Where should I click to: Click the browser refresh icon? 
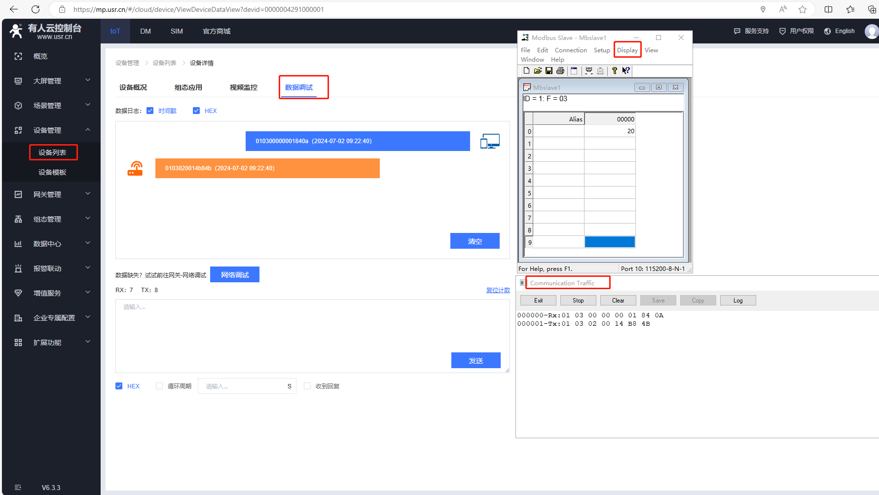pos(36,9)
